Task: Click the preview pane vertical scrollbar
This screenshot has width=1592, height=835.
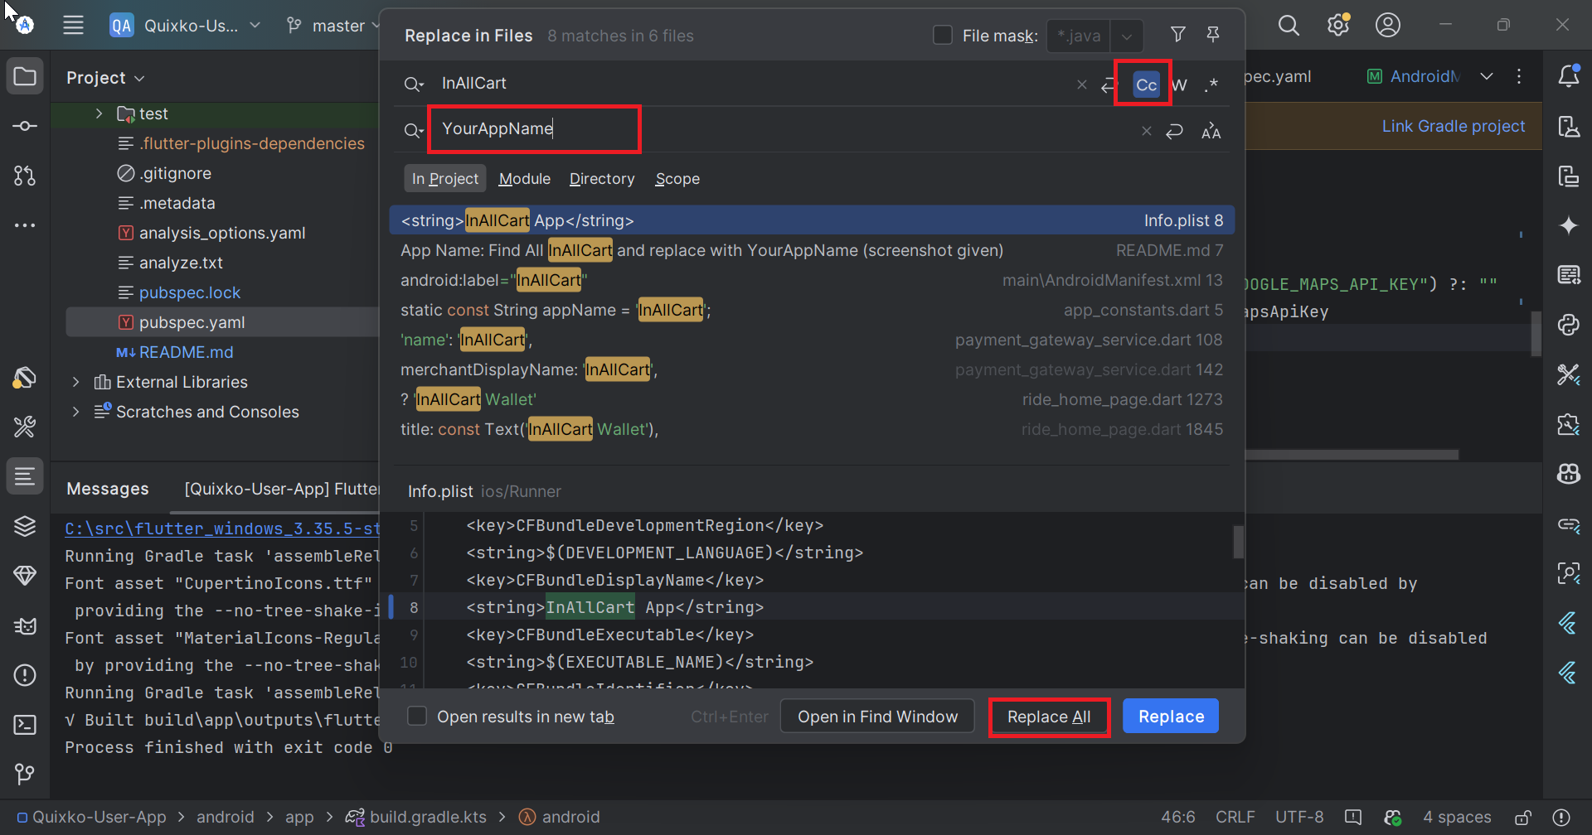Action: (1238, 542)
